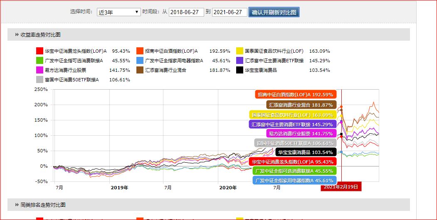Click black tooltip 华宝宝康消费品 103.54%
437x220 pixels.
[x=306, y=152]
